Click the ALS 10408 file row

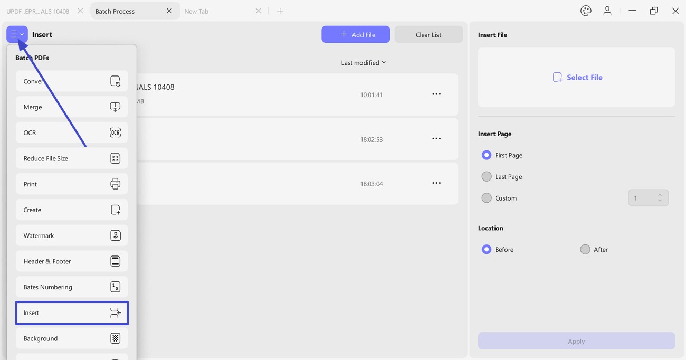(297, 94)
